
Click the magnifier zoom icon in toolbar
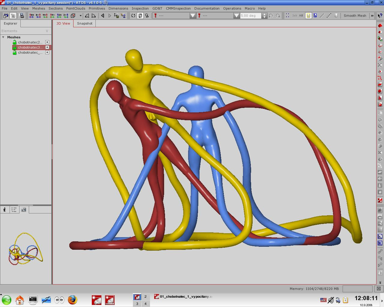(147, 16)
